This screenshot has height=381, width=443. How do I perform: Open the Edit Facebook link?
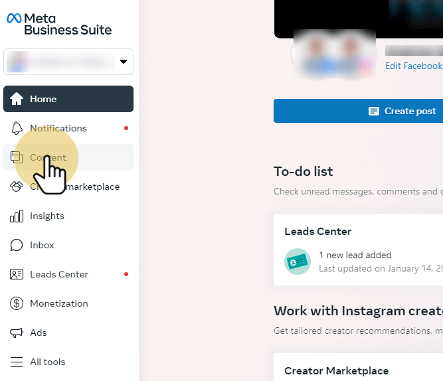click(414, 66)
